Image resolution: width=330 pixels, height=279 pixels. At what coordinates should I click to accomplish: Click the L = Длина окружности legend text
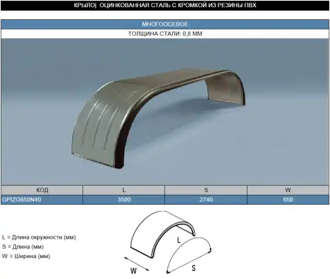pyautogui.click(x=39, y=237)
